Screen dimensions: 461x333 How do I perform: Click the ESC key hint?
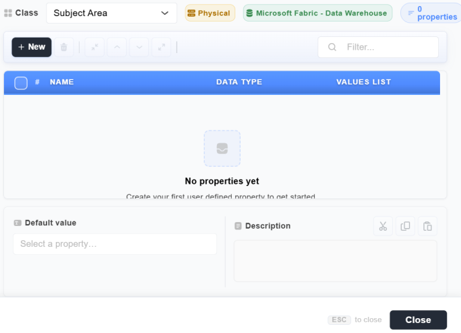tap(339, 320)
